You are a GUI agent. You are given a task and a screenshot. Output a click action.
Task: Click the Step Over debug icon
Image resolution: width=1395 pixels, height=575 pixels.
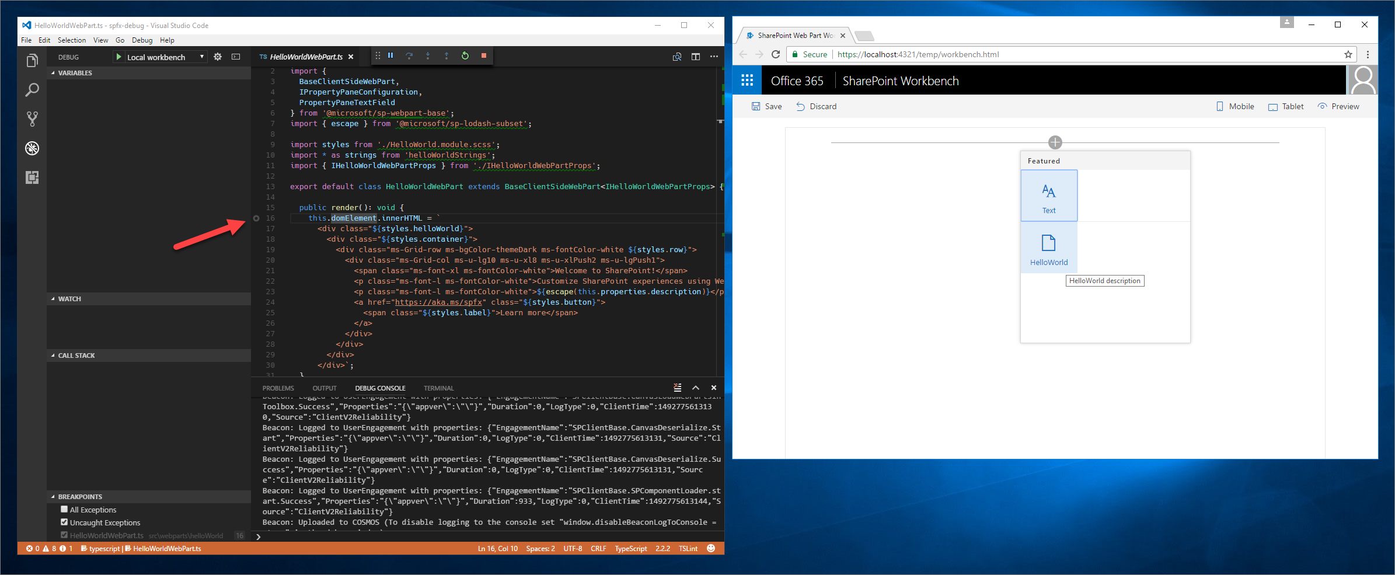point(409,55)
